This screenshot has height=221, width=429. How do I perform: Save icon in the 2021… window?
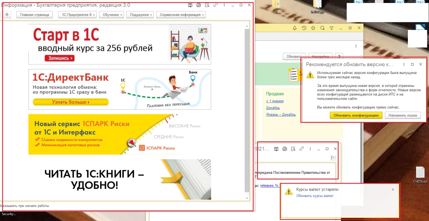[276, 149]
